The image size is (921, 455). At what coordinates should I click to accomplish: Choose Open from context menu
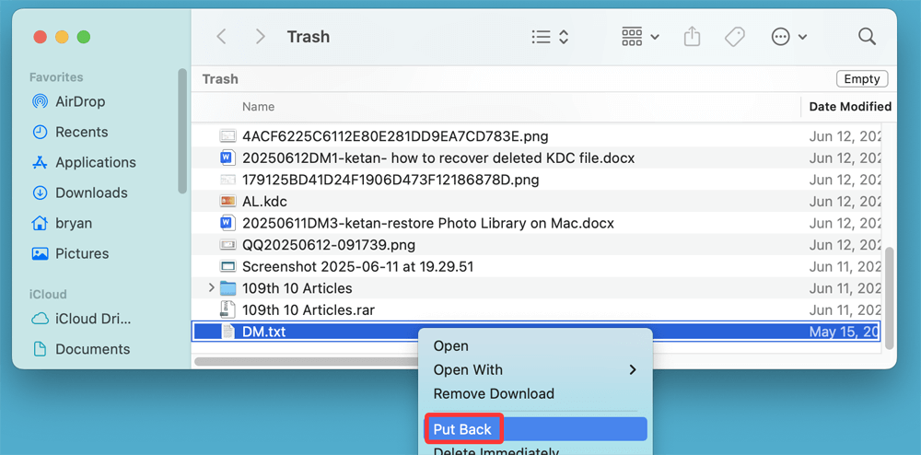pos(450,346)
